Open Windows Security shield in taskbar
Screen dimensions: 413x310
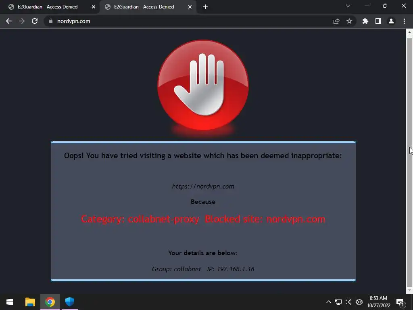pos(70,302)
